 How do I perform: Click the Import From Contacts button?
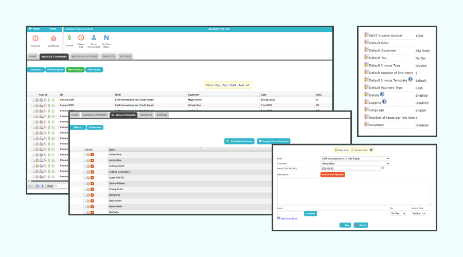tap(274, 141)
